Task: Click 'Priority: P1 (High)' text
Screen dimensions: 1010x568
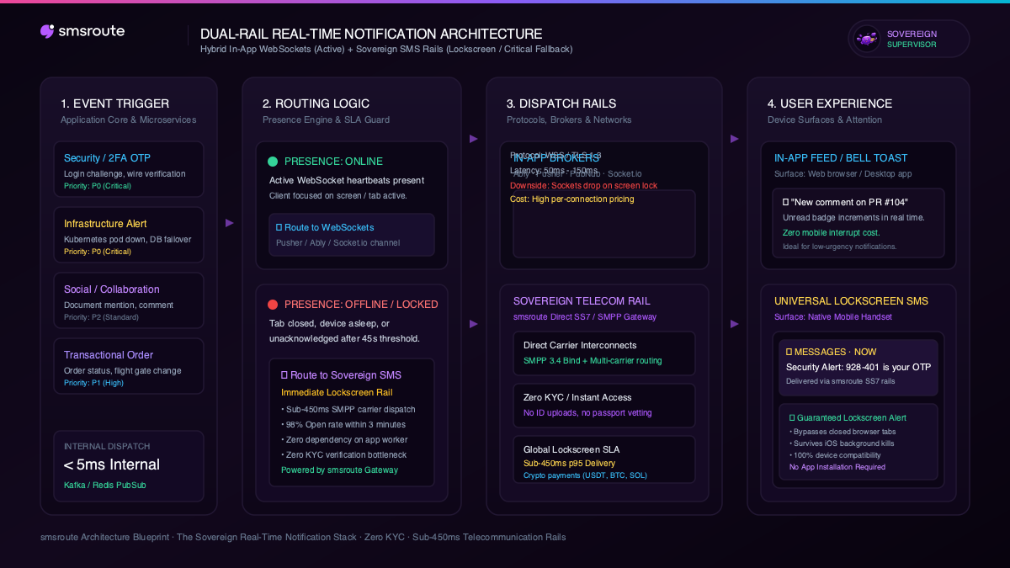Action: (94, 383)
